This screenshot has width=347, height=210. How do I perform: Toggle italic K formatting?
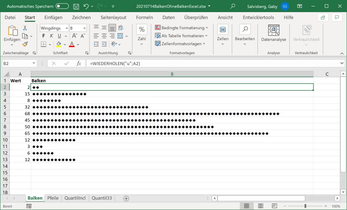pyautogui.click(x=51, y=36)
